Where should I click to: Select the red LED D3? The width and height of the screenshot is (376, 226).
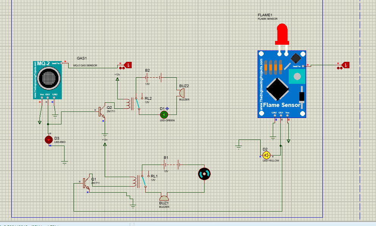point(49,140)
